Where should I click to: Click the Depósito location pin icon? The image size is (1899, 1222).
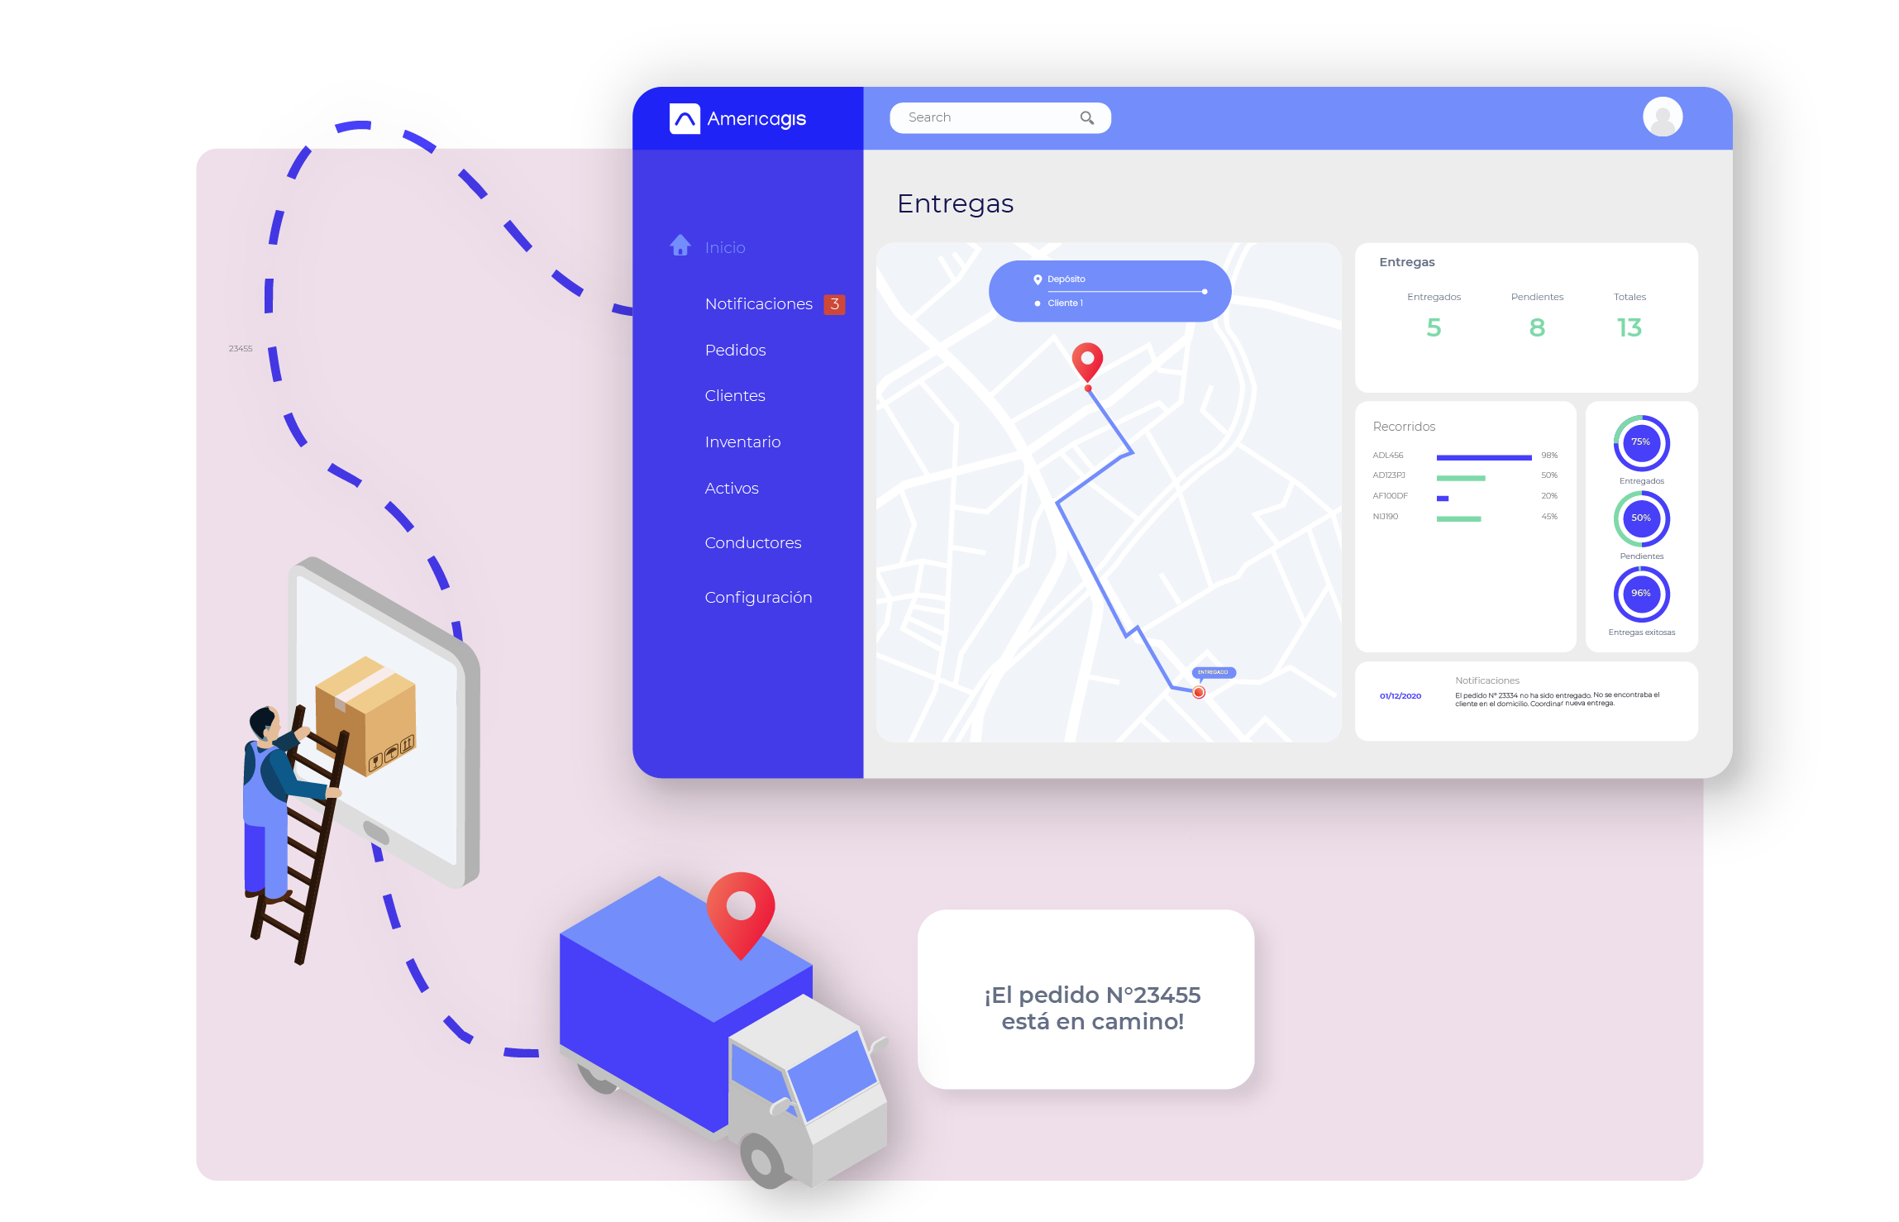coord(1038,275)
